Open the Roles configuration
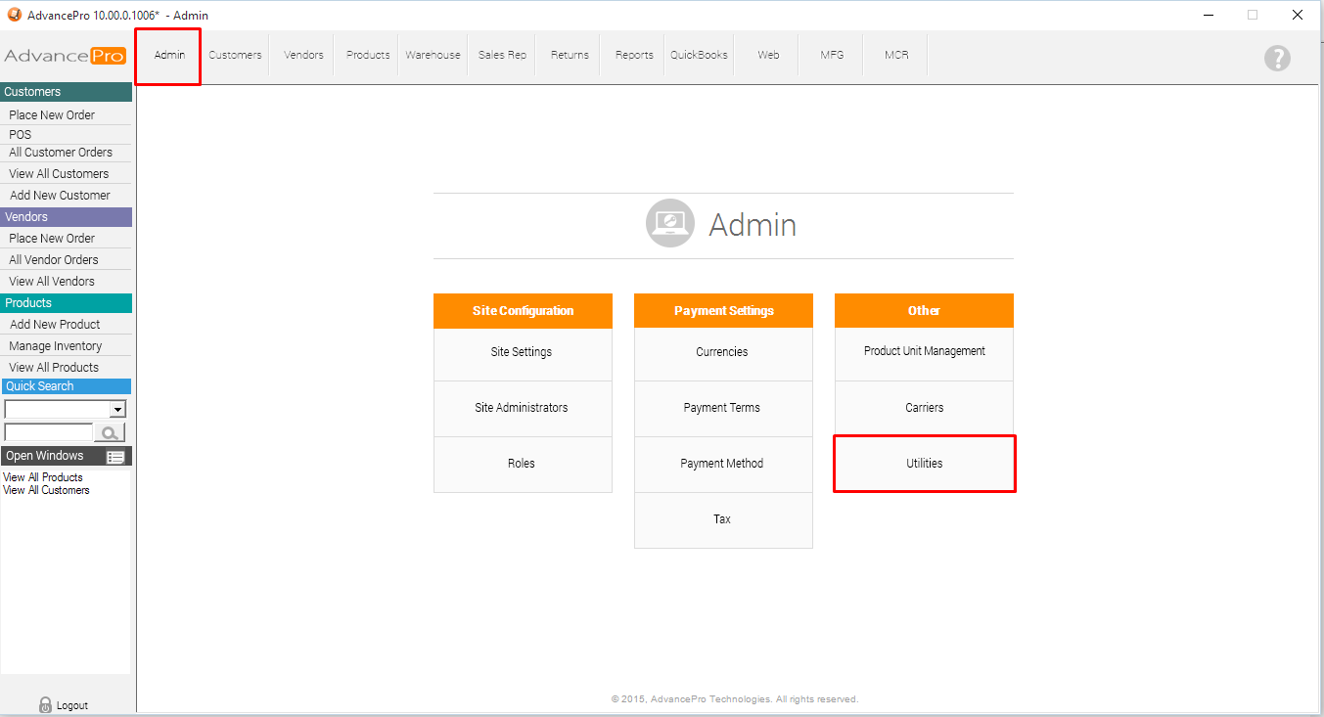Image resolution: width=1324 pixels, height=717 pixels. click(522, 464)
